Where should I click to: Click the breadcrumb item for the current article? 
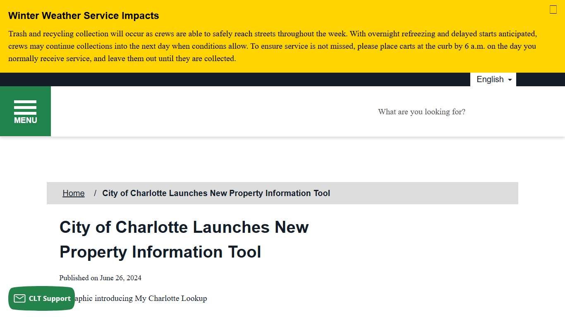[216, 193]
